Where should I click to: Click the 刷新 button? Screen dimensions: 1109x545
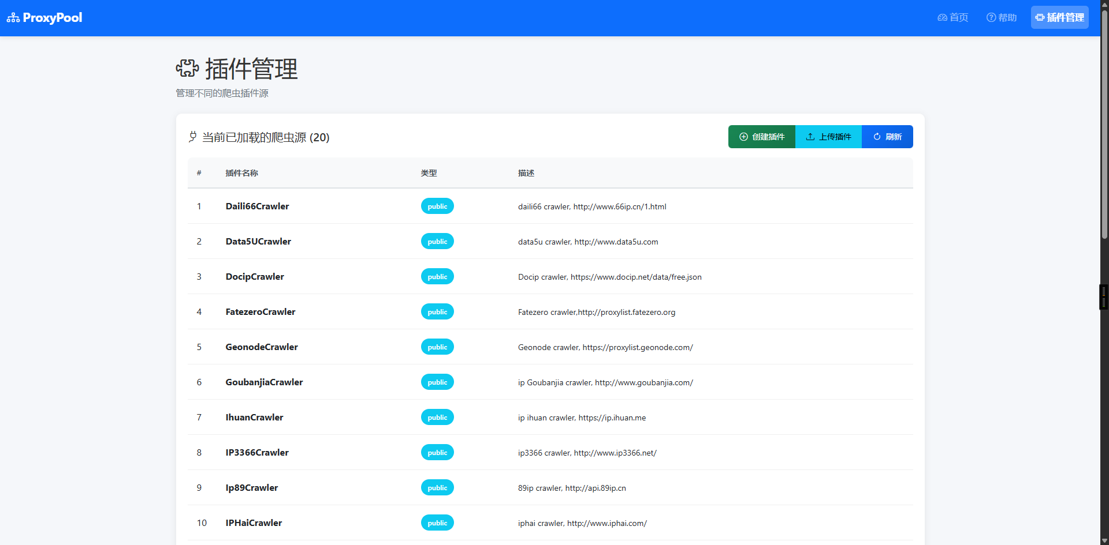(887, 137)
